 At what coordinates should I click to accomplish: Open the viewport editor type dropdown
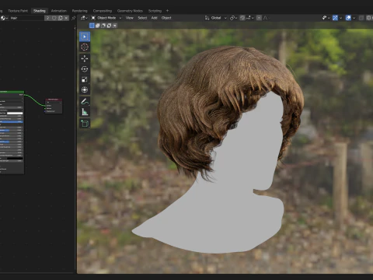(x=84, y=18)
